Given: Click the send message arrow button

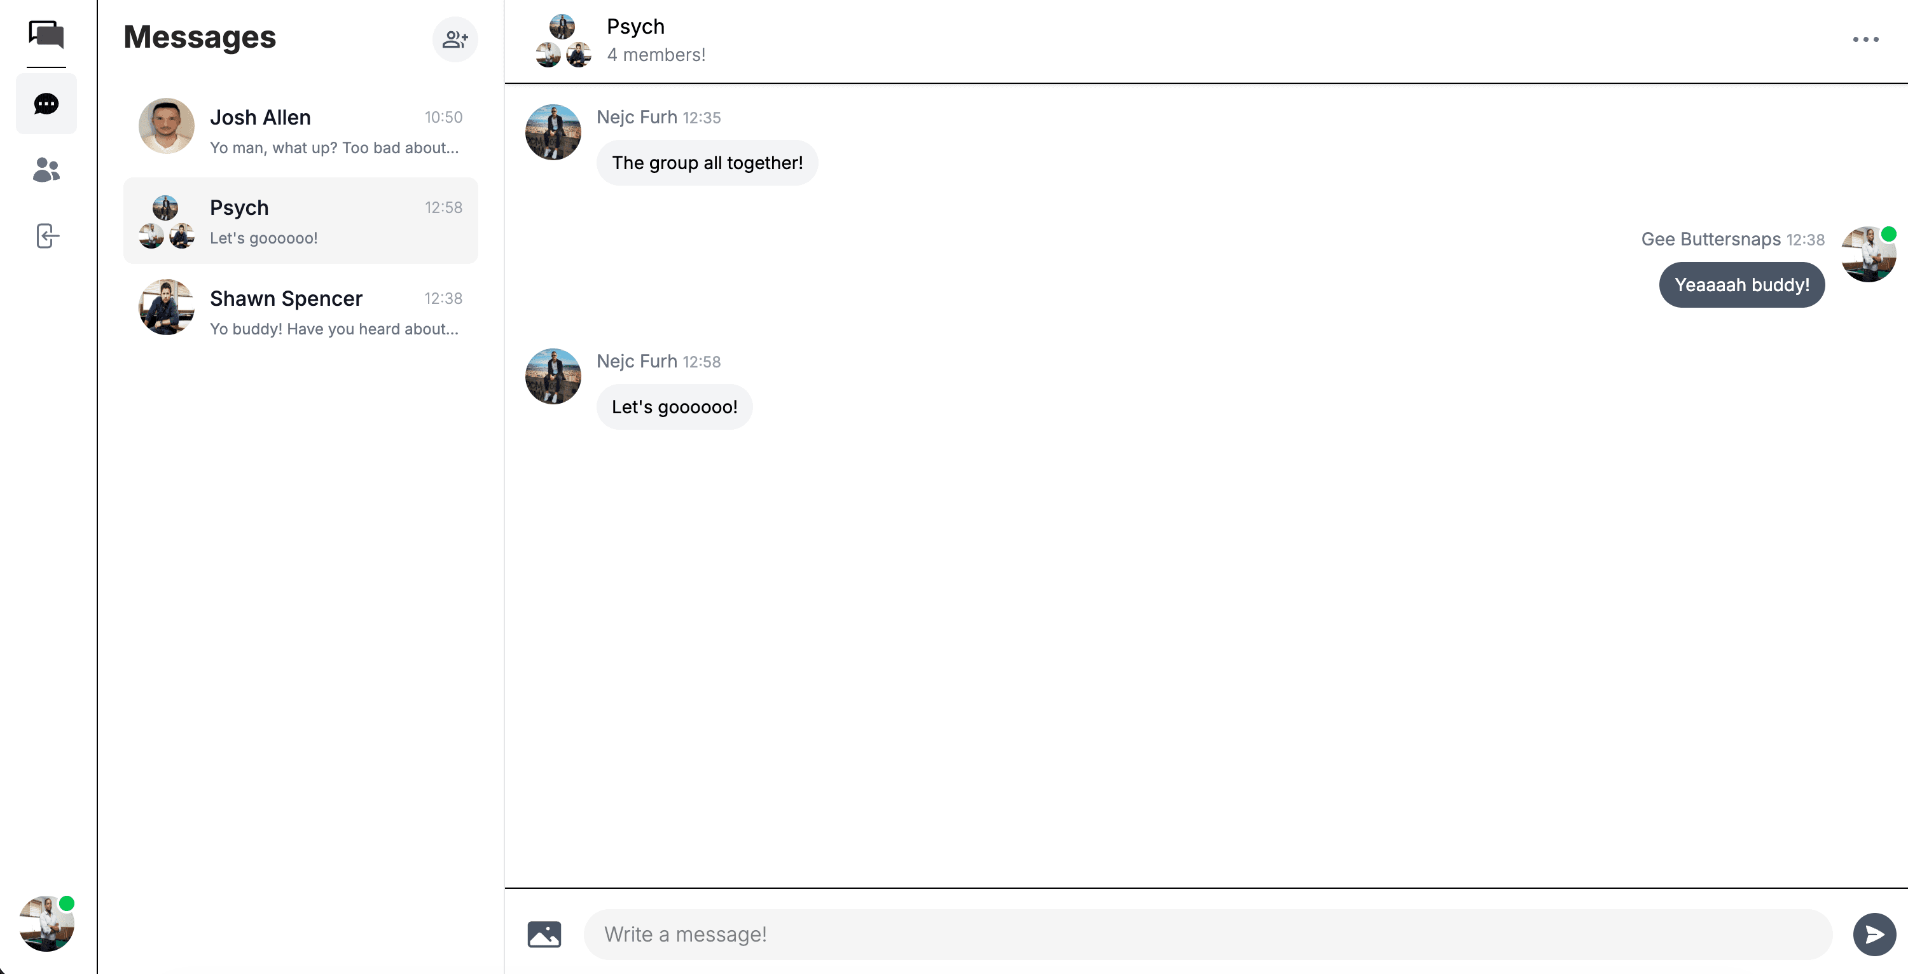Looking at the screenshot, I should 1874,934.
